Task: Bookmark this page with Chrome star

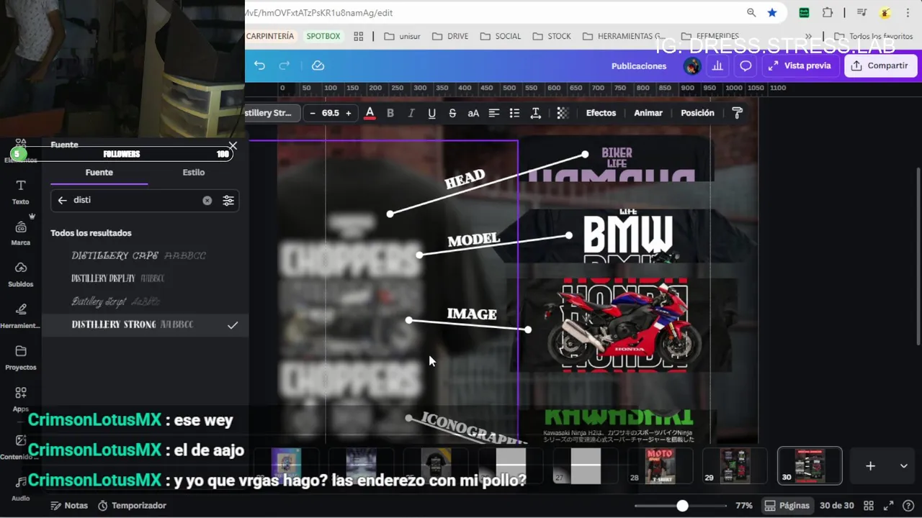Action: (x=772, y=13)
